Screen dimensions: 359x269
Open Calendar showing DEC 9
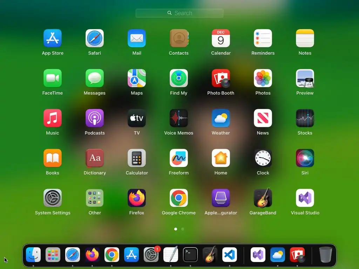pos(221,38)
